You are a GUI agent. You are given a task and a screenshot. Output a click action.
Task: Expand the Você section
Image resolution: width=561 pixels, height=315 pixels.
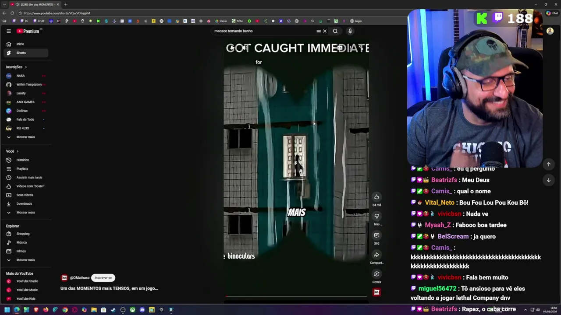[x=12, y=151]
